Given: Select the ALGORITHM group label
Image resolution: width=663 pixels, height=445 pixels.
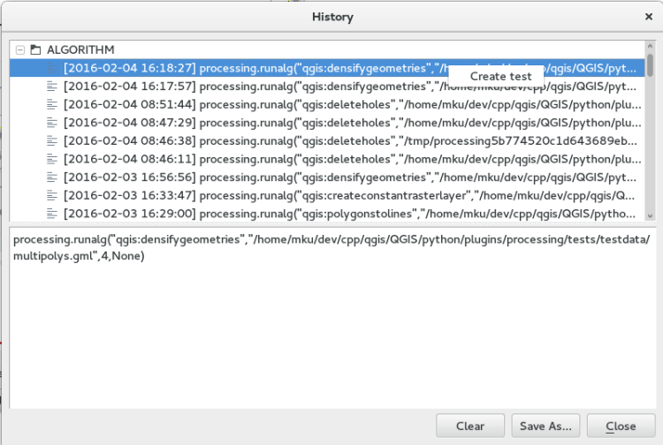Looking at the screenshot, I should tap(80, 49).
